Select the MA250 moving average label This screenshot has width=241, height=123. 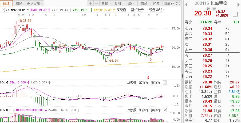coord(103,10)
